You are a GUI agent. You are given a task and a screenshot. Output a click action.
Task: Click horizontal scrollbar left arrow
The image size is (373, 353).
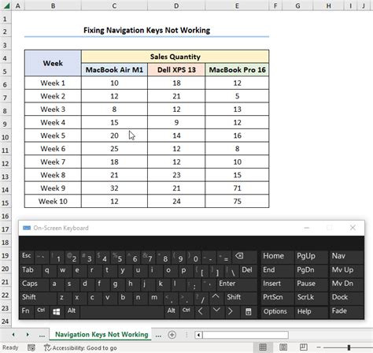tap(198, 335)
